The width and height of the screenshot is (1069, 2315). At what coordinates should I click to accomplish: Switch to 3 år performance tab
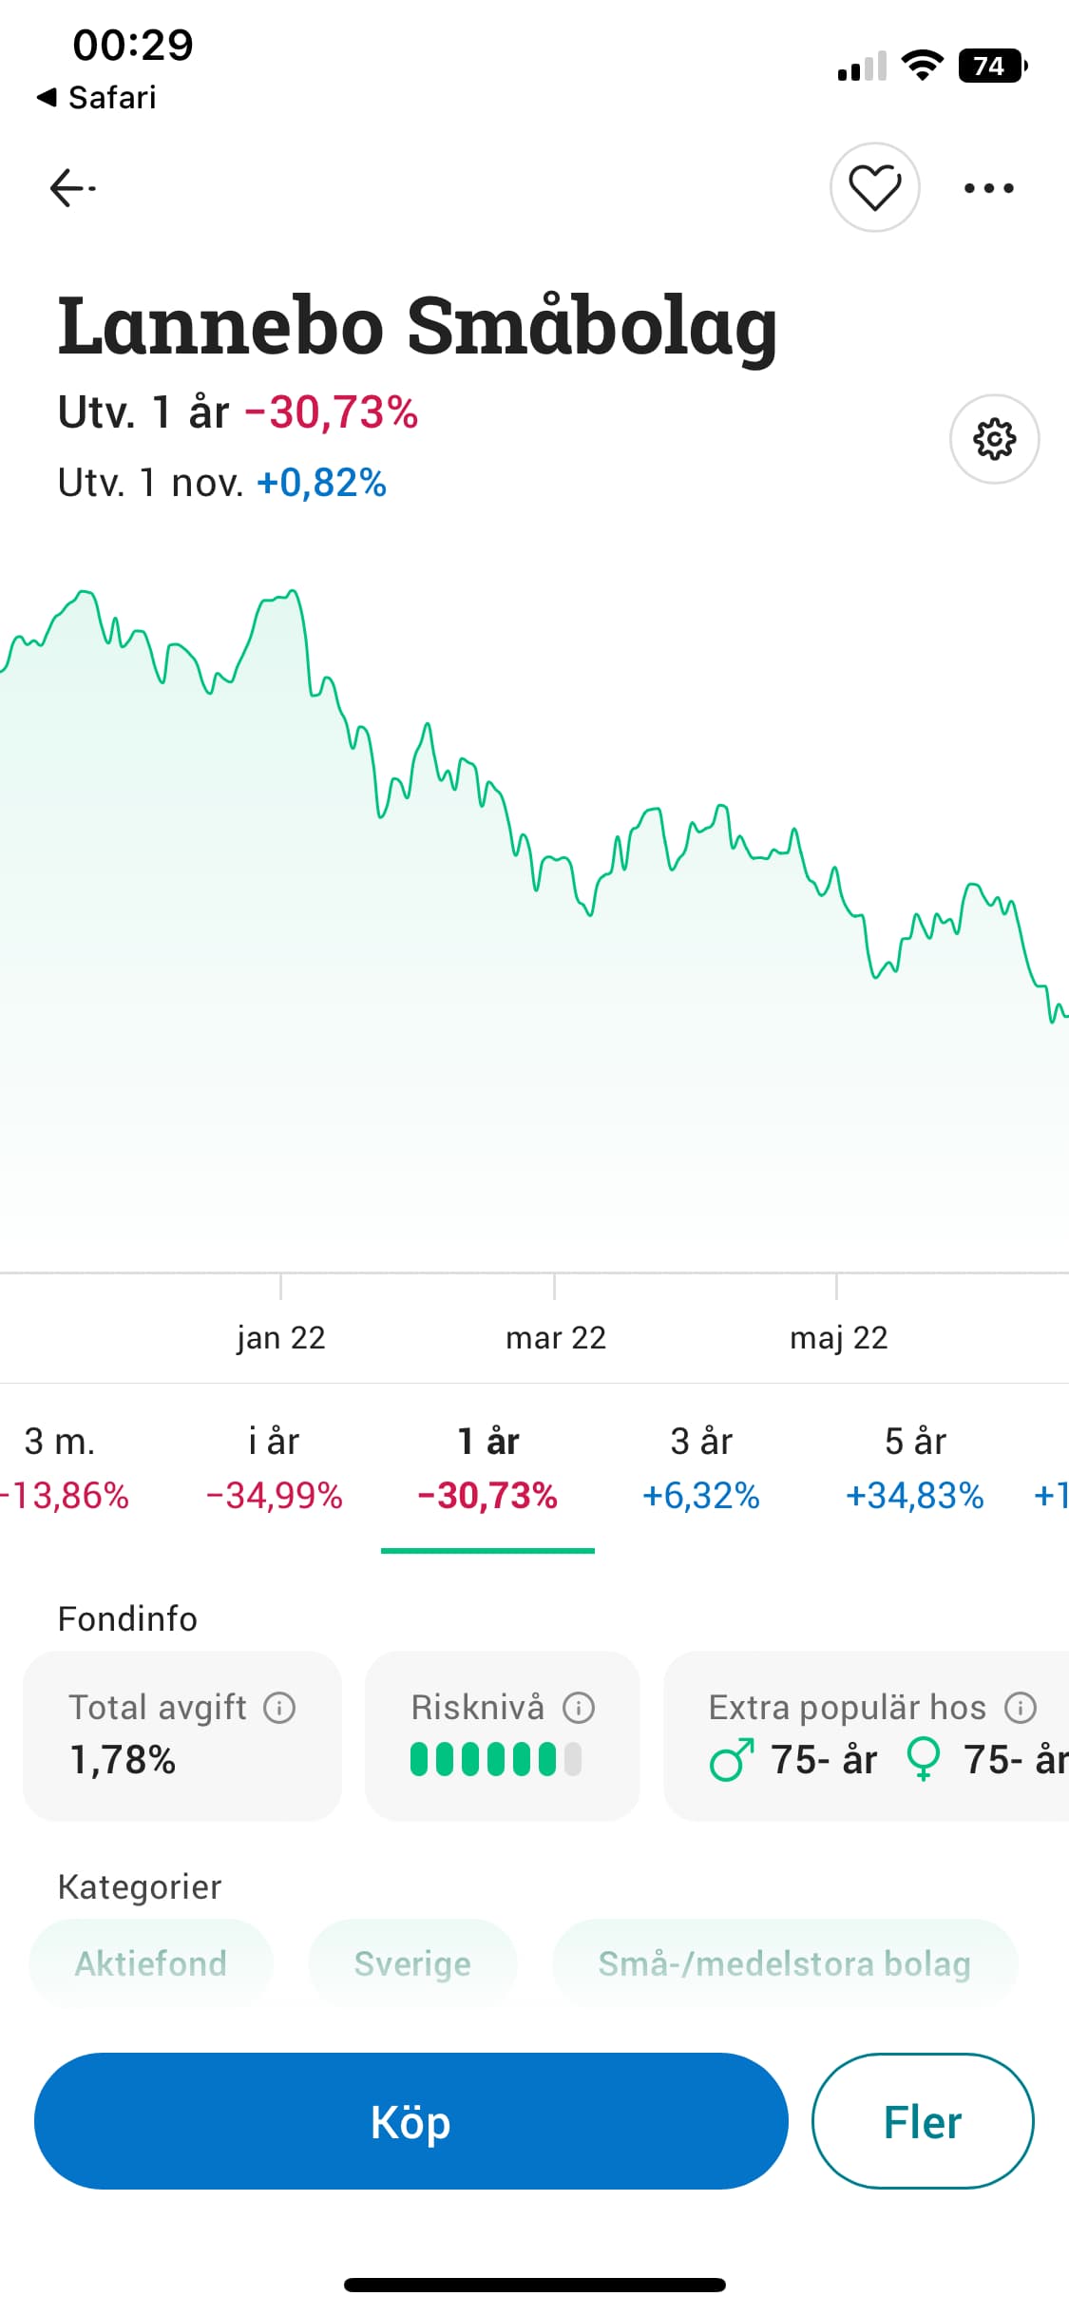tap(701, 1467)
